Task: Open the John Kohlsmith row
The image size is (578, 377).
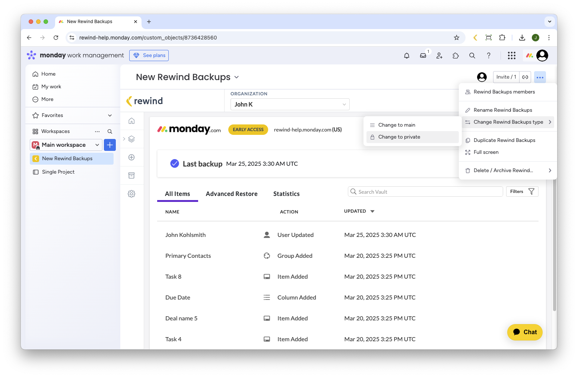Action: tap(348, 235)
